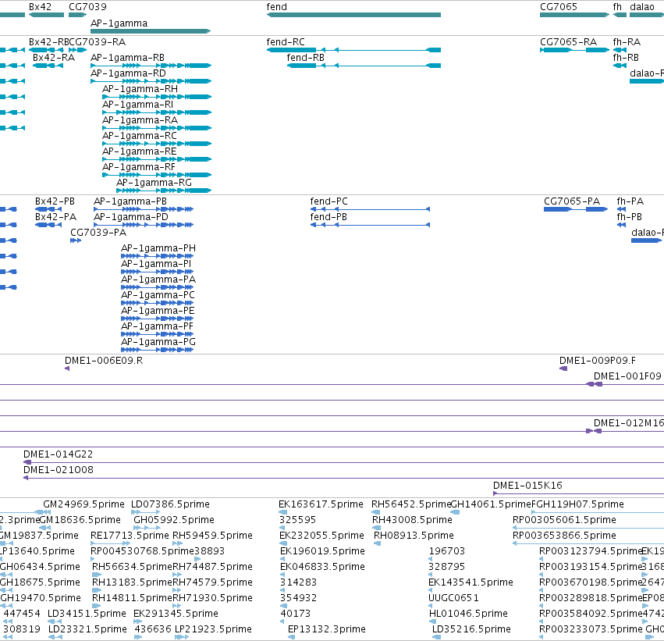This screenshot has height=641, width=664.
Task: Click the Bx42-PA protein label
Action: pyautogui.click(x=55, y=217)
